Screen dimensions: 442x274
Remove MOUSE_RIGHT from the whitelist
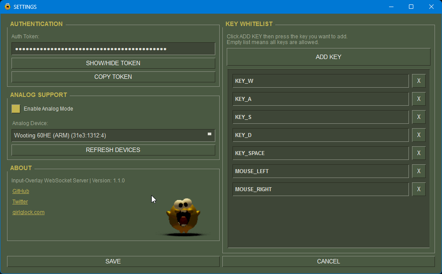pos(419,189)
